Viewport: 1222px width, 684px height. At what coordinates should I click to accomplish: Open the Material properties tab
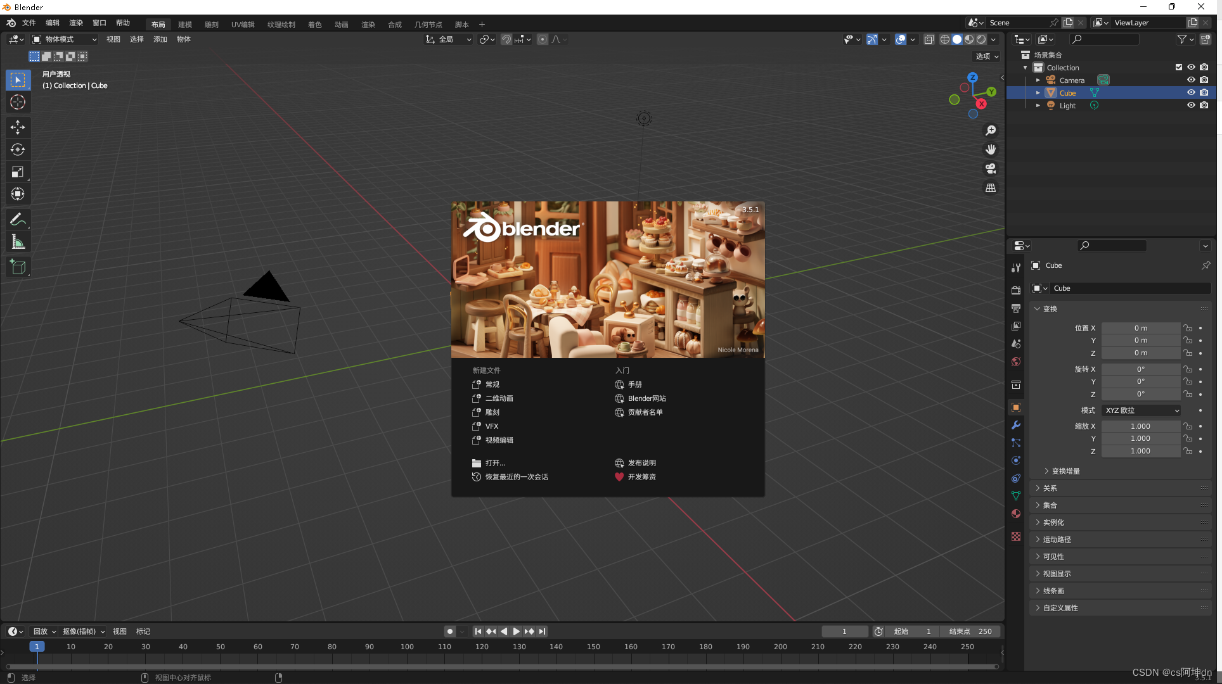pyautogui.click(x=1016, y=514)
